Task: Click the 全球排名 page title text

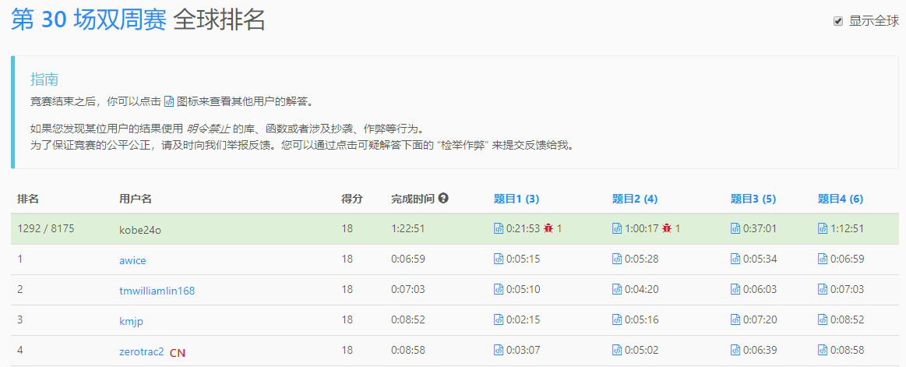Action: pyautogui.click(x=219, y=20)
